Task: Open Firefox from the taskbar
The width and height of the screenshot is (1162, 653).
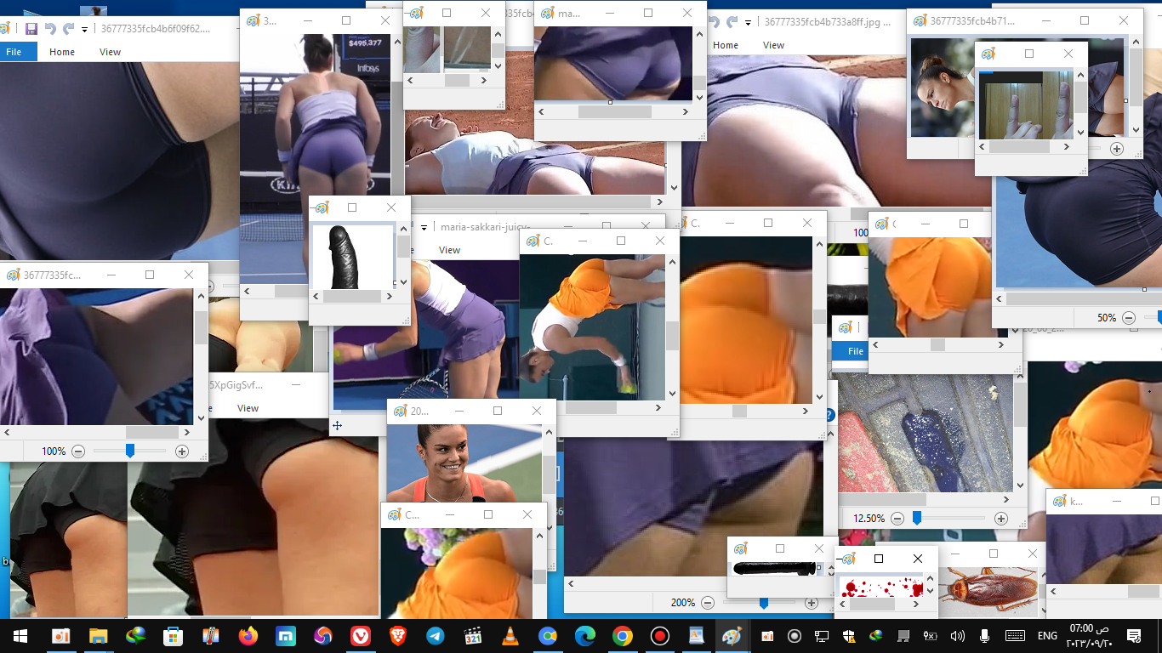Action: (248, 636)
